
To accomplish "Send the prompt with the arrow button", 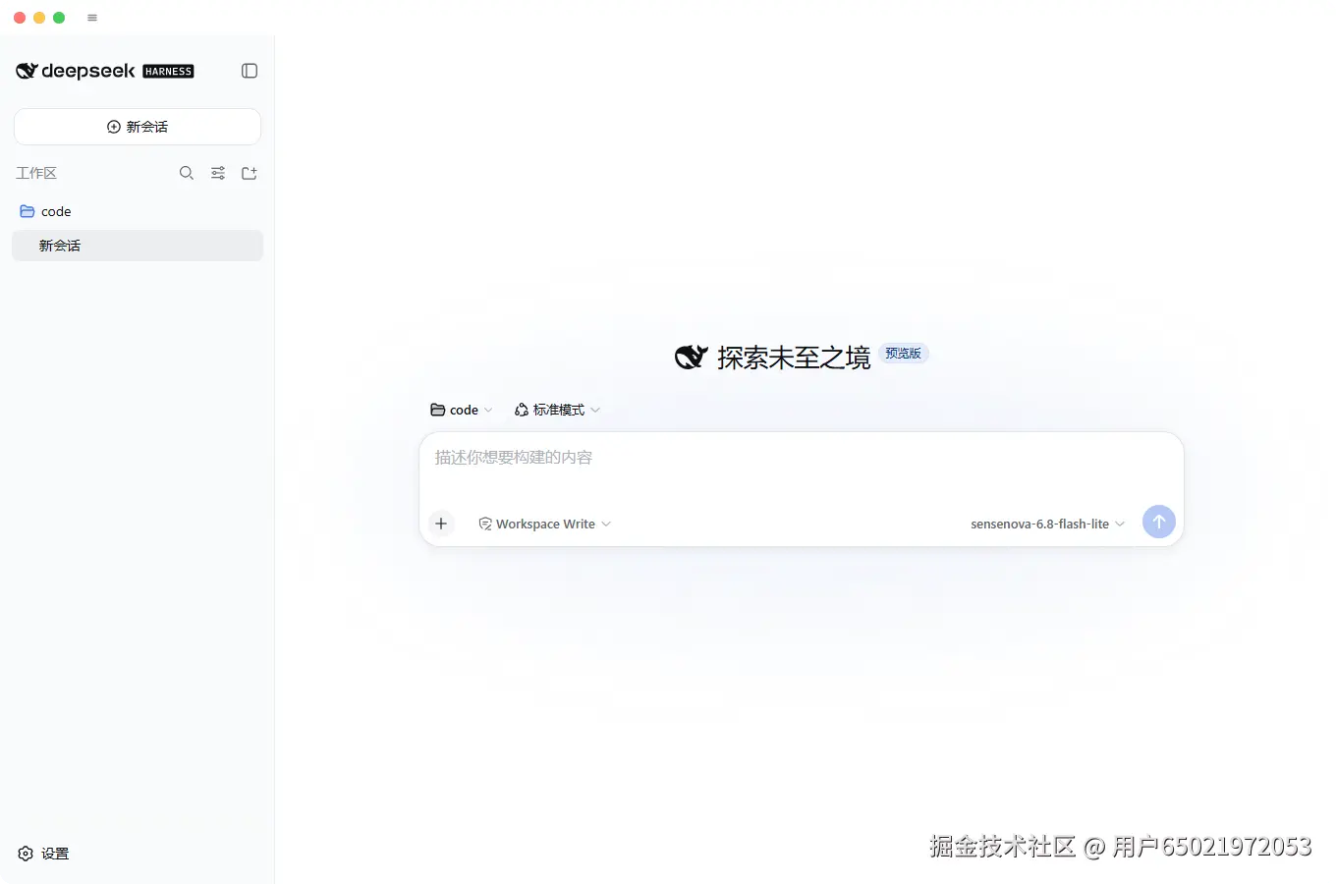I will (1159, 522).
